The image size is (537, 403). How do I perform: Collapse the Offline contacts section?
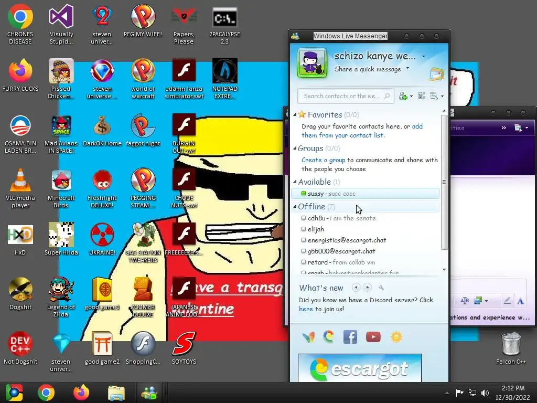(295, 206)
